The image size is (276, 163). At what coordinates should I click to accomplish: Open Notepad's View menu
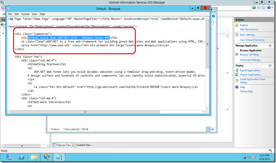[34, 14]
